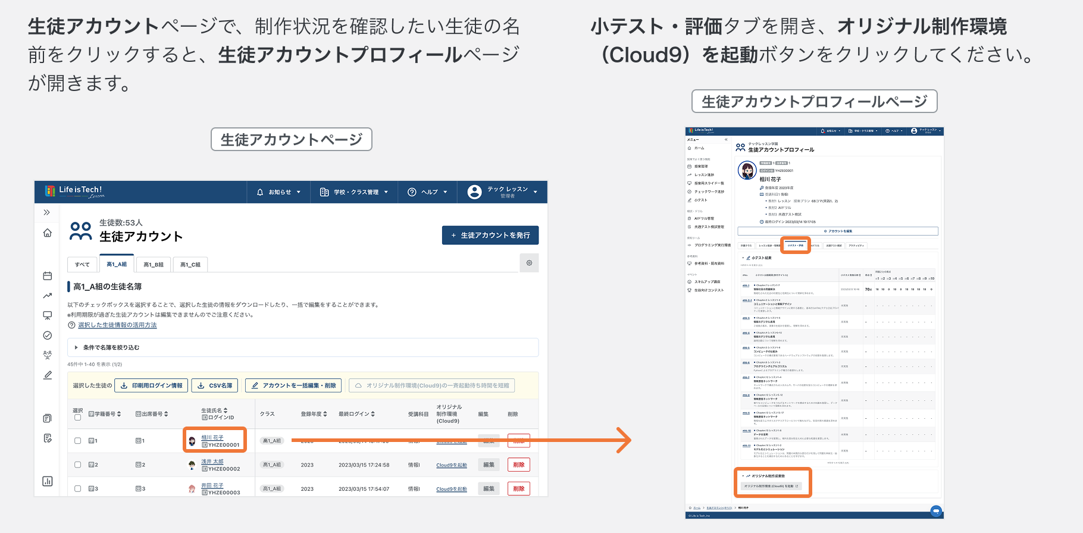The image size is (1083, 533).
Task: Open アクティビティ tab in profile page
Action: (x=856, y=245)
